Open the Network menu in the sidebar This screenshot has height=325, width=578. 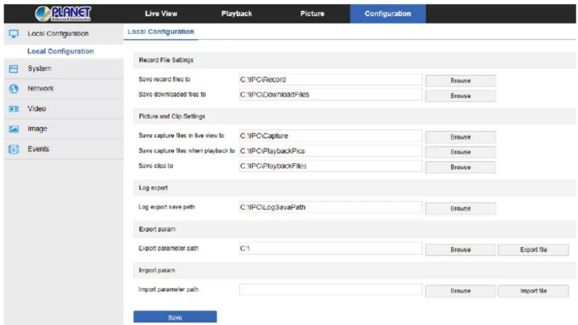[x=64, y=88]
